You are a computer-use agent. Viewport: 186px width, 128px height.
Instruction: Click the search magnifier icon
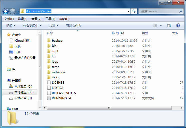(x=181, y=11)
